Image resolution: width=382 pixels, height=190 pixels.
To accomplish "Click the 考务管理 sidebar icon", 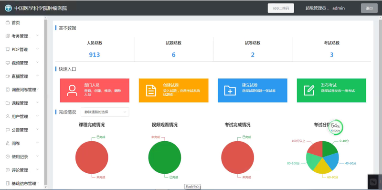I will [x=8, y=36].
